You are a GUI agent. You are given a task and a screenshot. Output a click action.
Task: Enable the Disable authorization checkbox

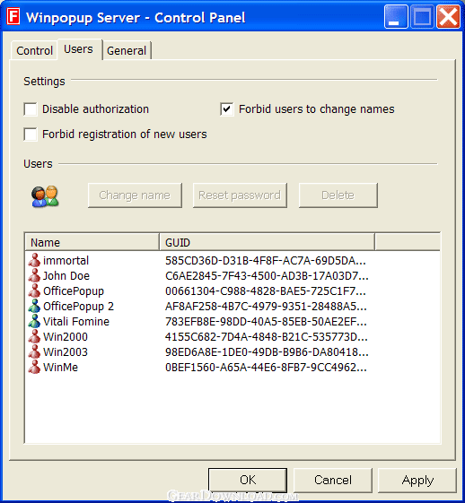31,109
